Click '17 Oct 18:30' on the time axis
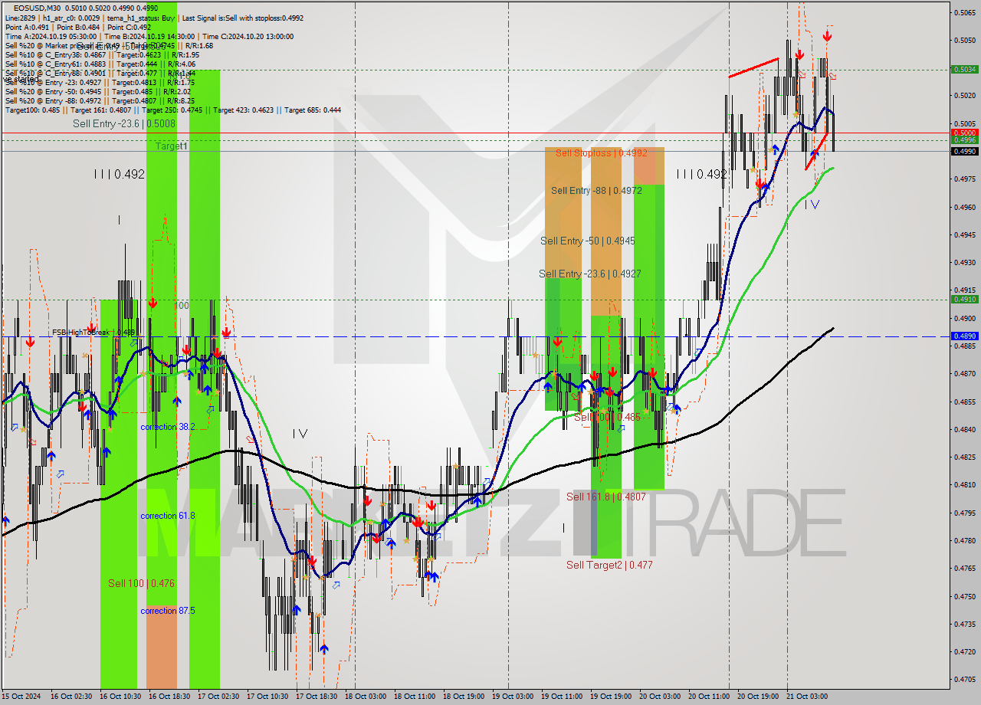981x705 pixels. 317,697
